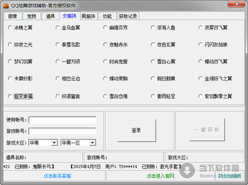Open the 获取记录 tab
Screen dimensions: 248x185
[x=128, y=16]
